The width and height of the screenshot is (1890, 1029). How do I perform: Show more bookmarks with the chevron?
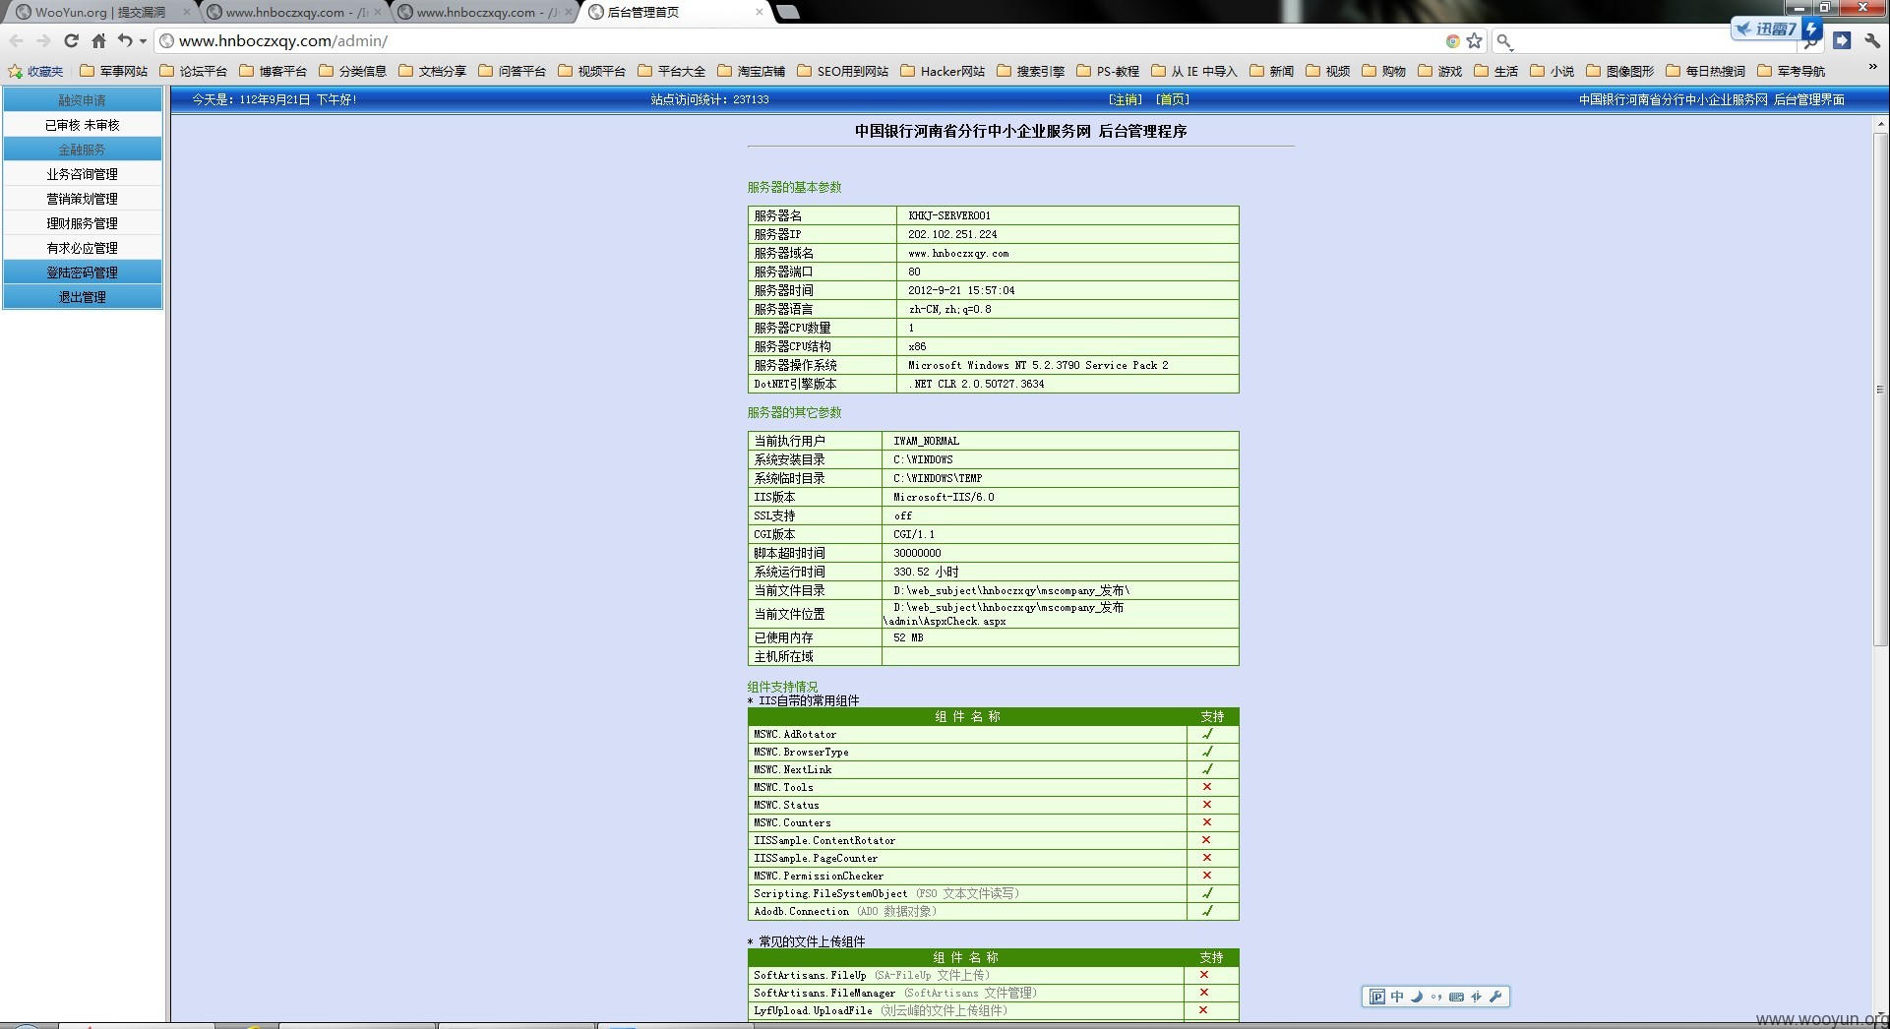point(1871,68)
